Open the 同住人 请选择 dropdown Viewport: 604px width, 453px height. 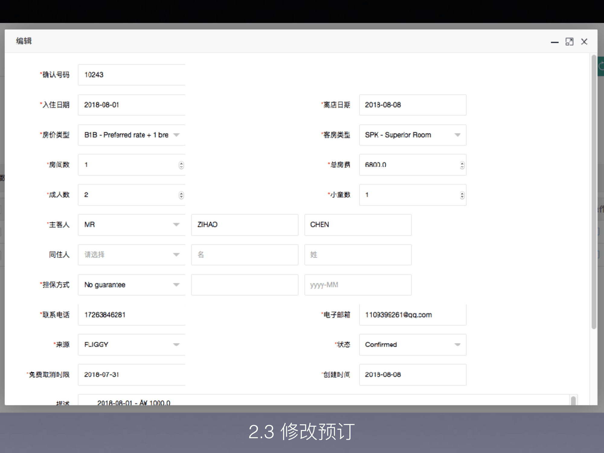click(x=176, y=255)
